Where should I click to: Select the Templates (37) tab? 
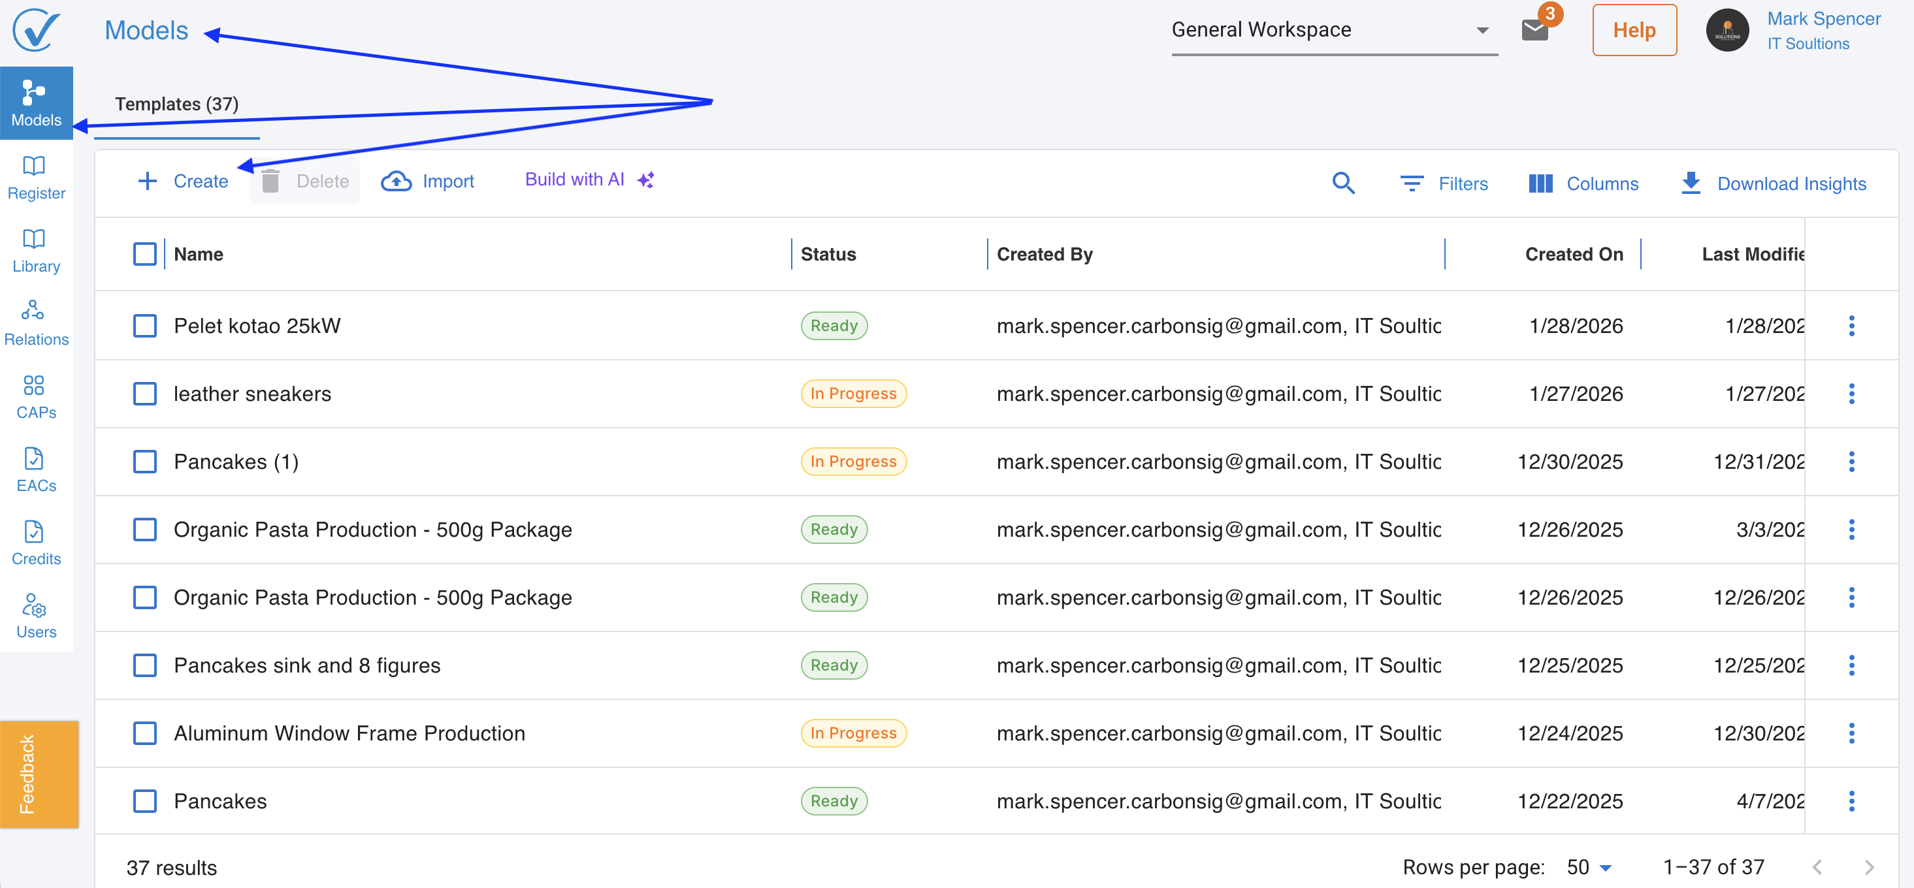tap(177, 104)
